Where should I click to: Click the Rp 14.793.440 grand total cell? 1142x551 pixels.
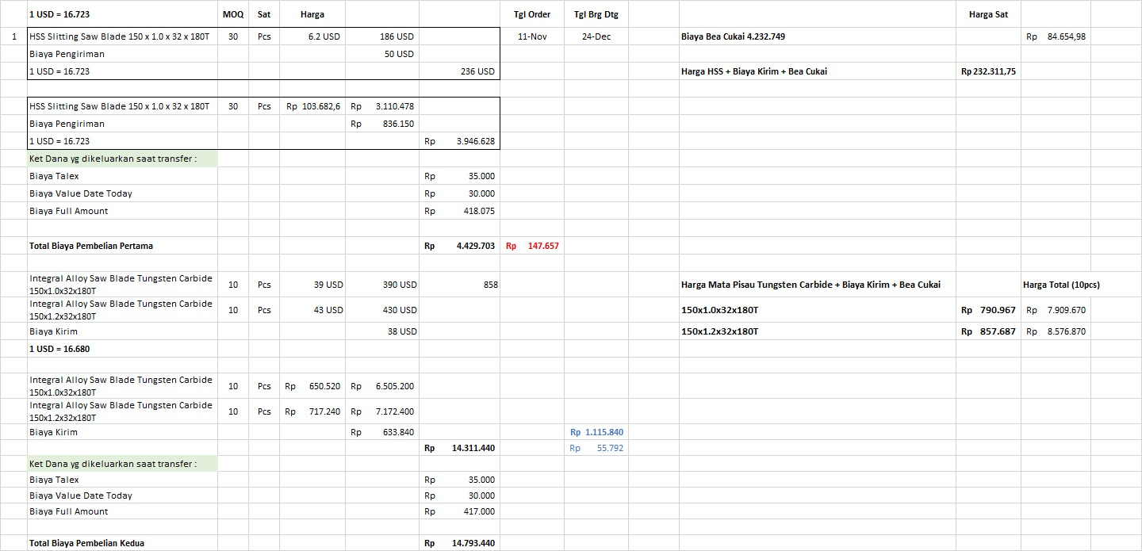460,543
